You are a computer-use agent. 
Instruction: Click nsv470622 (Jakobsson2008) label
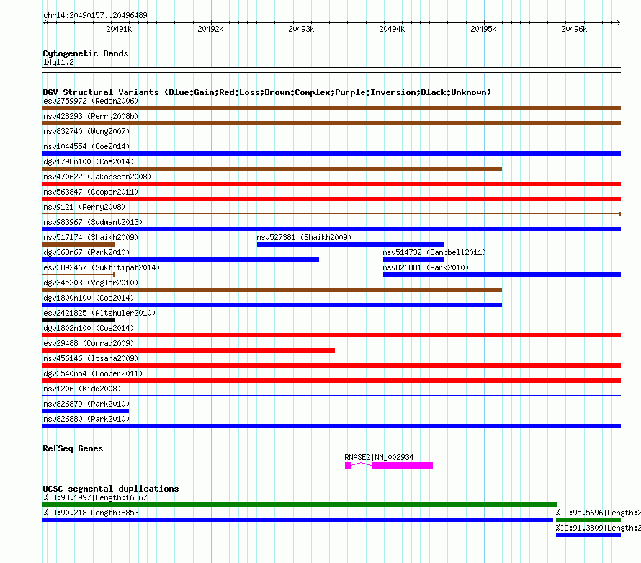(97, 177)
